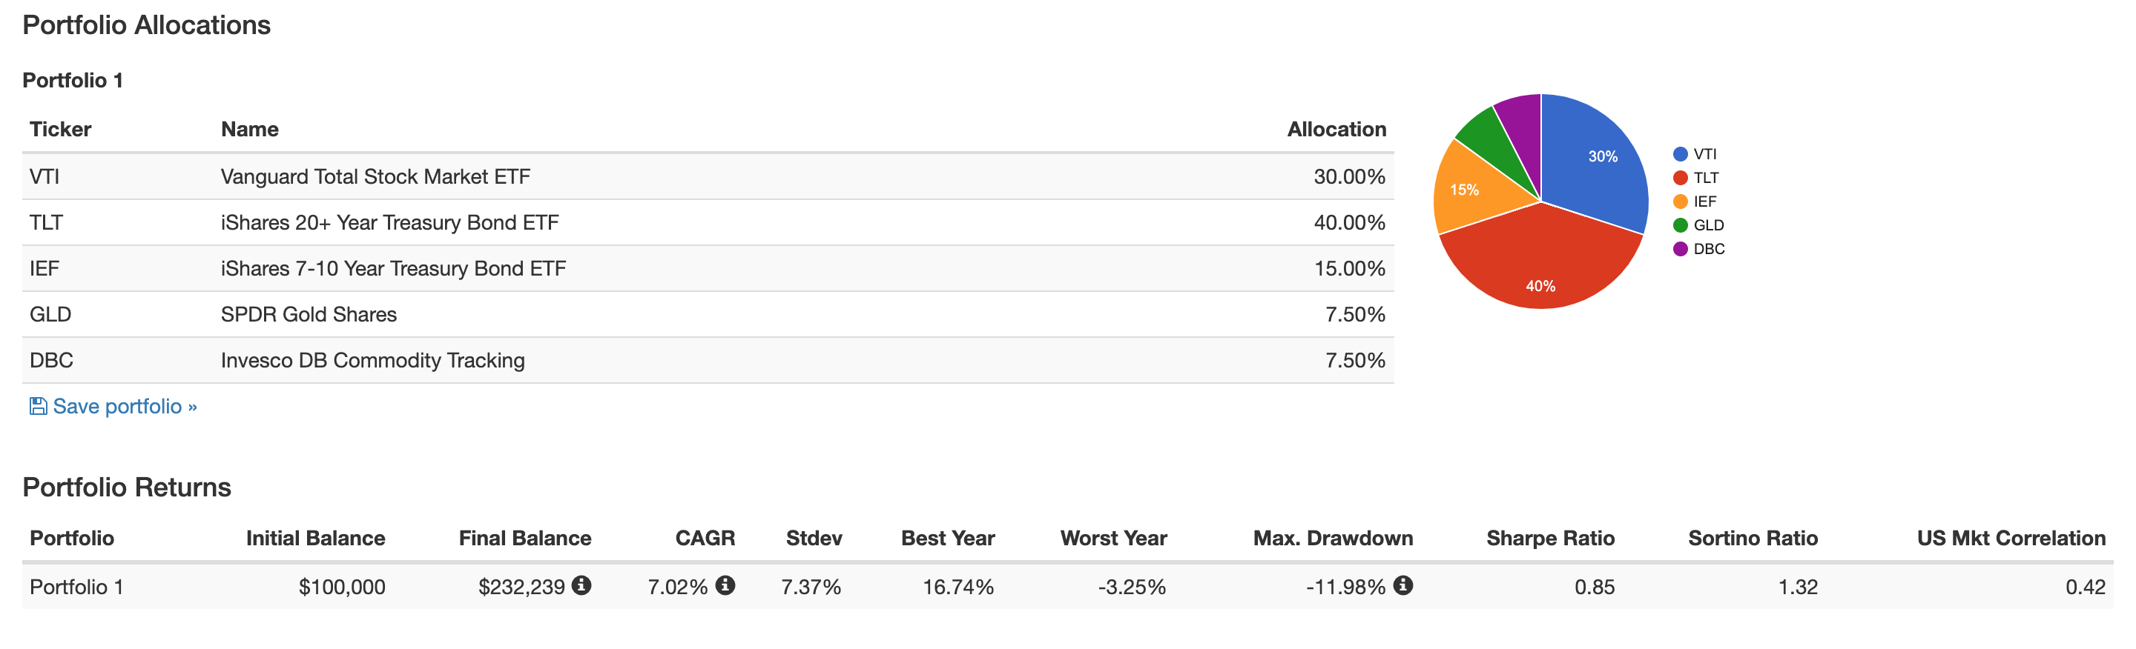Click the orange IEF legend dot
This screenshot has height=649, width=2136.
(1681, 202)
